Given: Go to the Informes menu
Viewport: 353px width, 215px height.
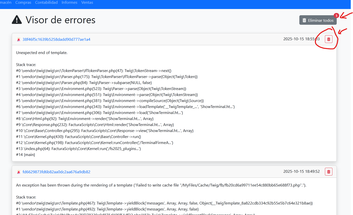Looking at the screenshot, I should (x=69, y=2).
